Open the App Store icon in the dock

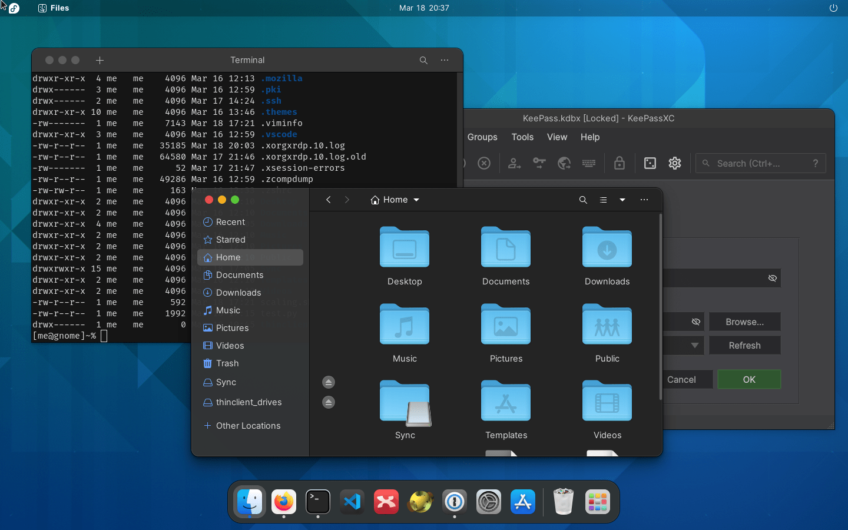[523, 502]
